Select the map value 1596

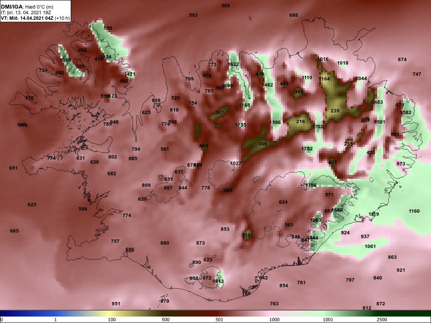(x=275, y=122)
